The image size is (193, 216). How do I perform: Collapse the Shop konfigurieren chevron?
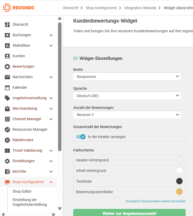coord(51,182)
